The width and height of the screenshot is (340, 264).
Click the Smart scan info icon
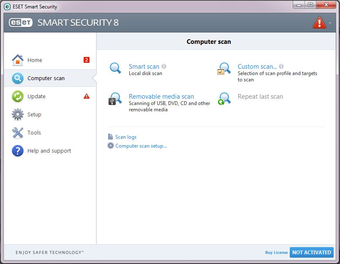pos(164,66)
